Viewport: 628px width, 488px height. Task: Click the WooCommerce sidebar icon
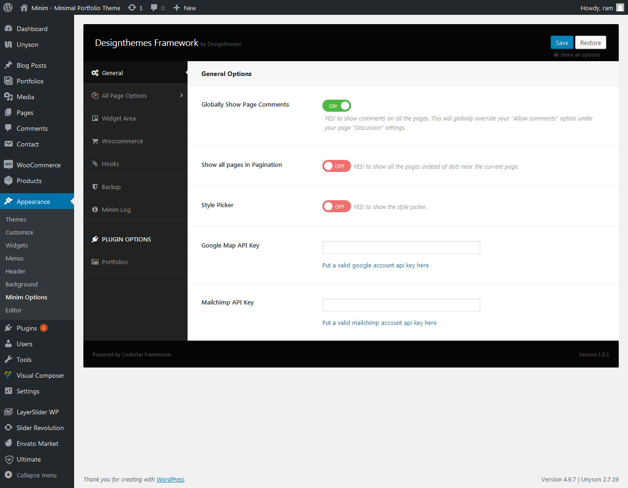(8, 165)
